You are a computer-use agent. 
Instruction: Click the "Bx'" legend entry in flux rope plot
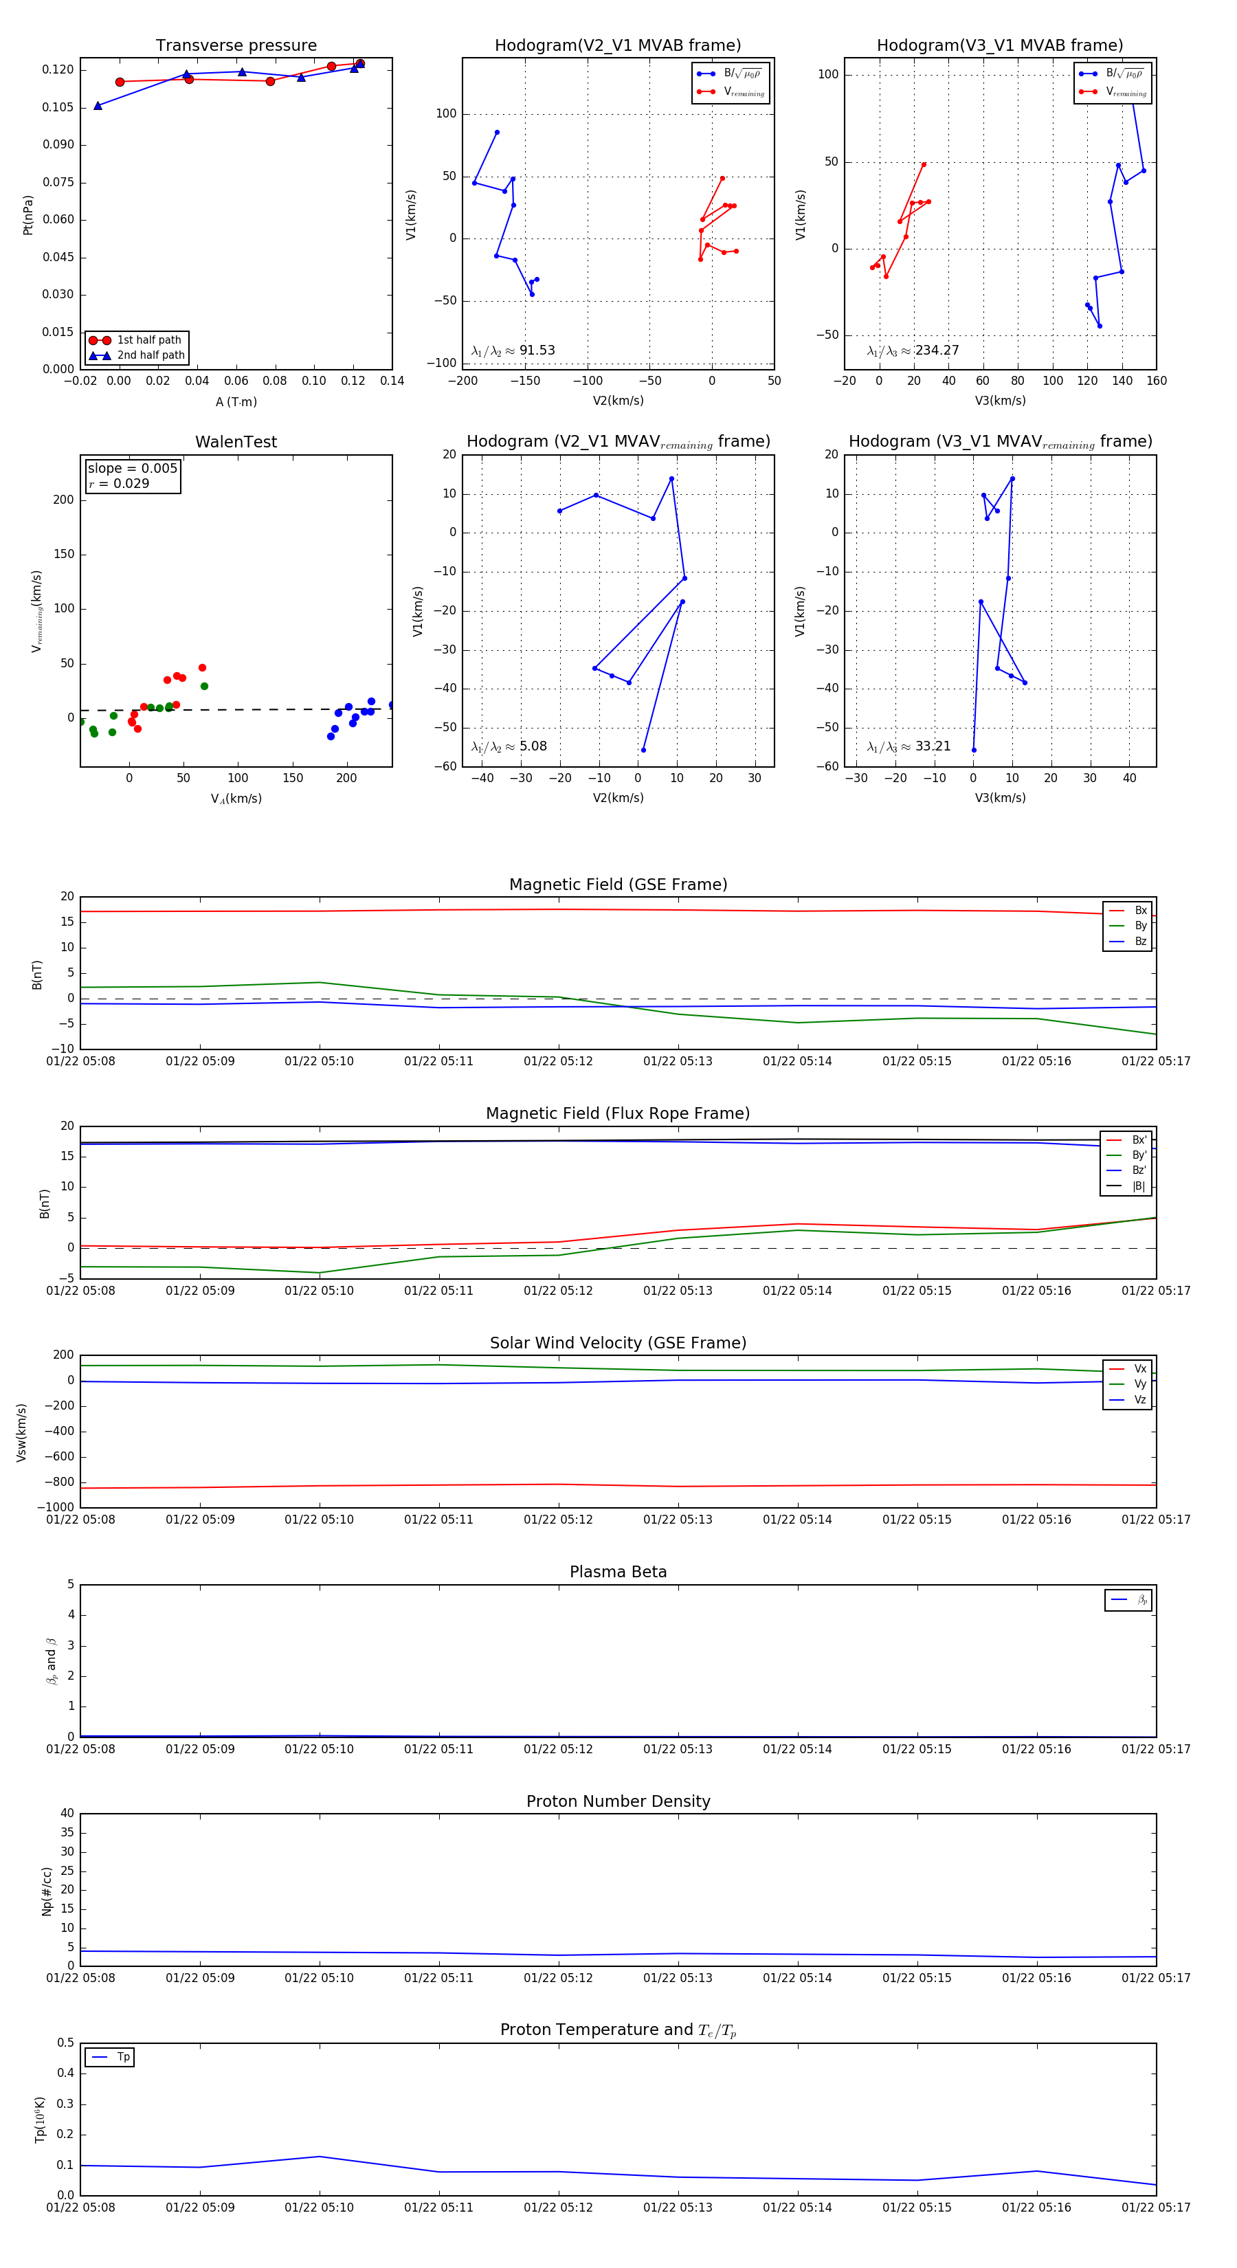click(1126, 1139)
